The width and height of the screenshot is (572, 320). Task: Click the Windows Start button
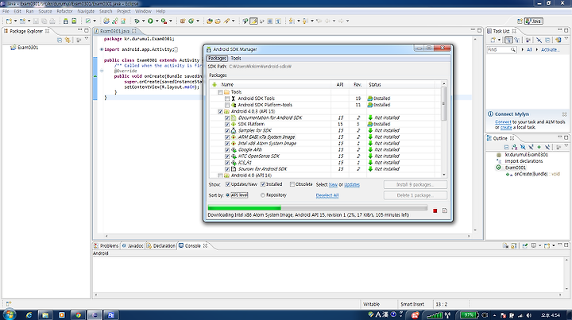tap(9, 314)
